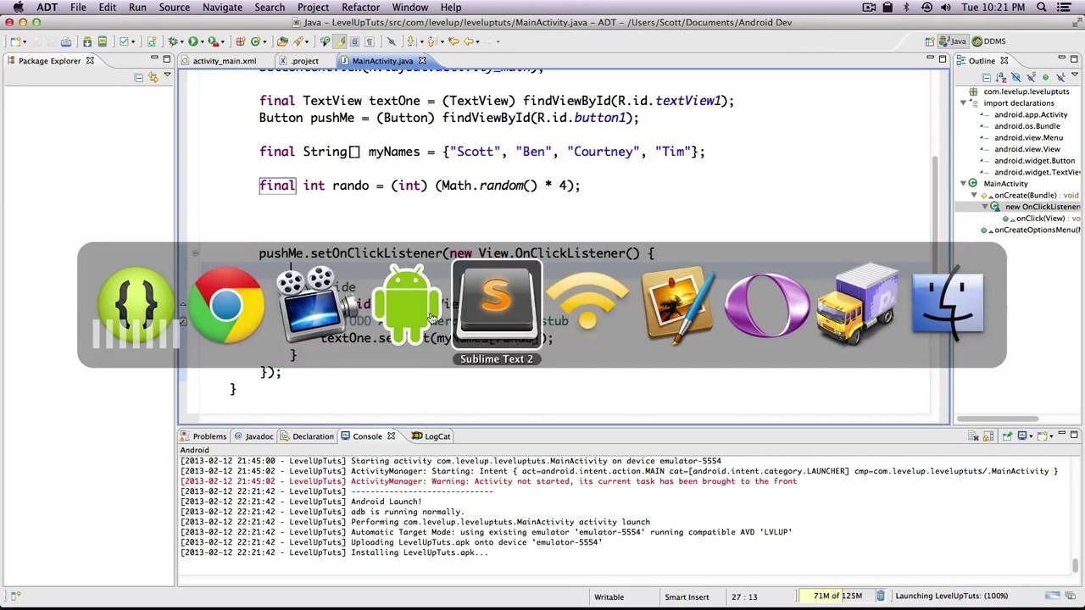This screenshot has width=1085, height=610.
Task: Click the Declaration tab
Action: (307, 436)
